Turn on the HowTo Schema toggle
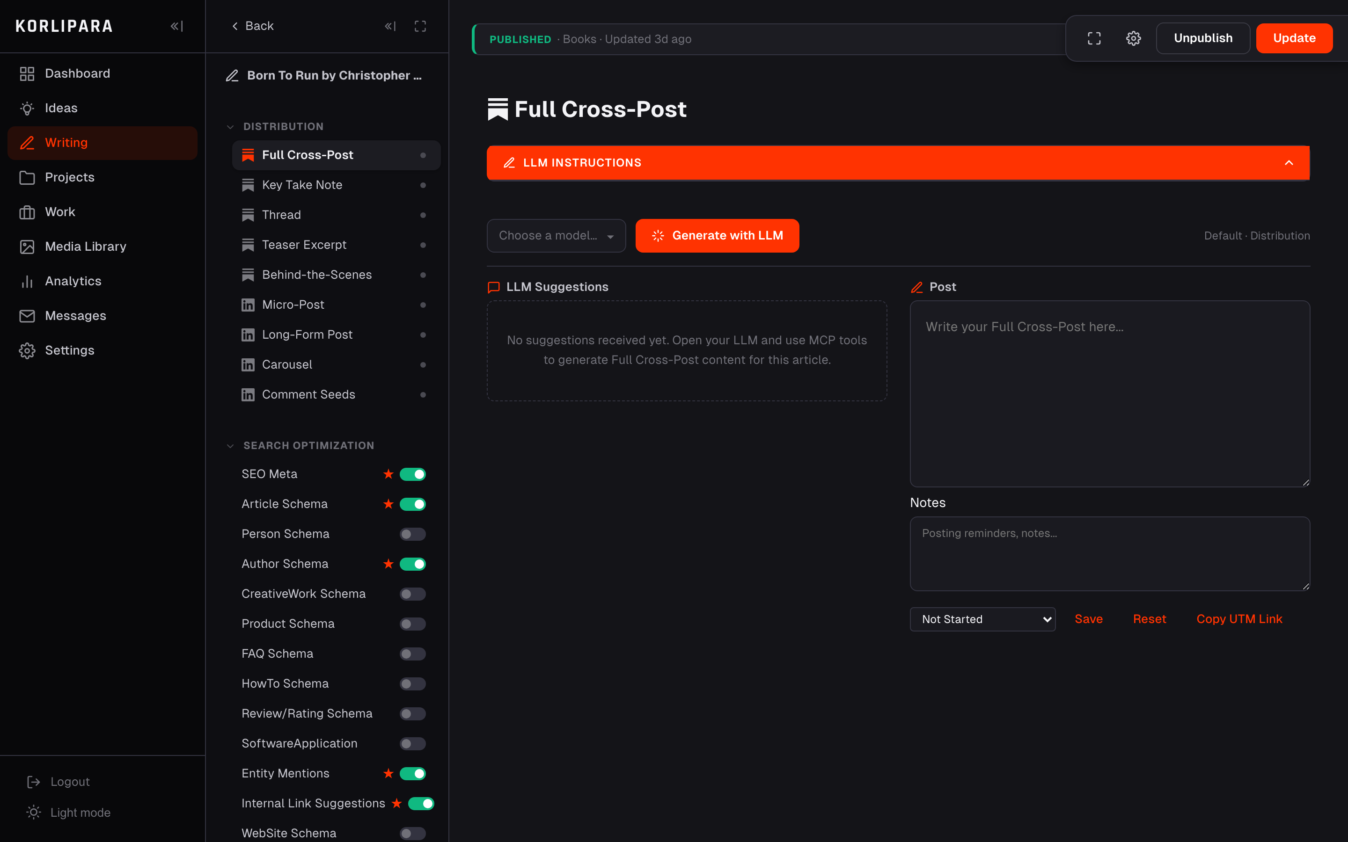Screen dimensions: 1348x842 click(x=413, y=684)
